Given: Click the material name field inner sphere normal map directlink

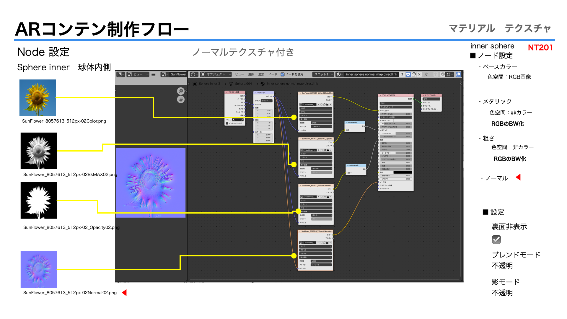Looking at the screenshot, I should tap(372, 74).
